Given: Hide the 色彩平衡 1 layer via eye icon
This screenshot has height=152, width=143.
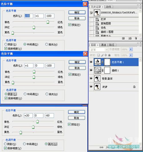Looking at the screenshot, I should [91, 62].
